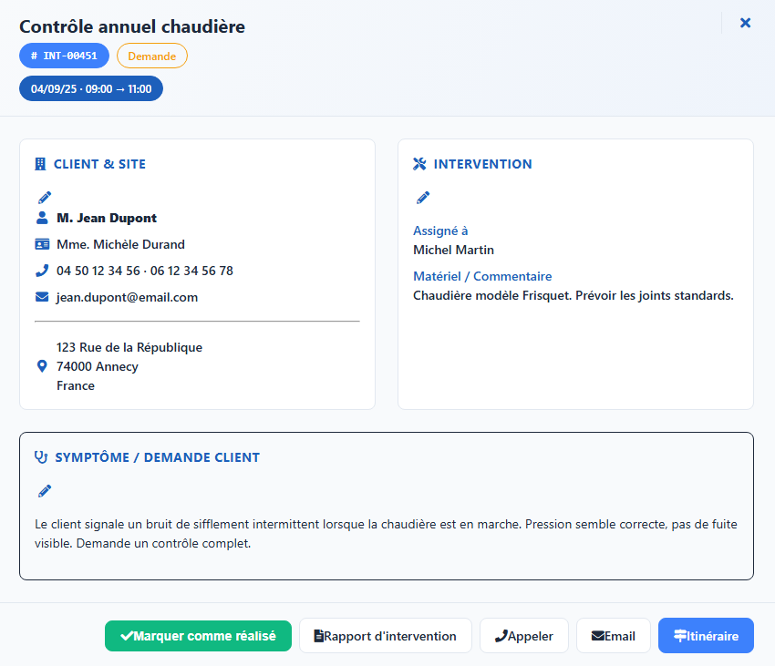Image resolution: width=775 pixels, height=666 pixels.
Task: Click the checkmark icon on the green button
Action: tap(129, 635)
